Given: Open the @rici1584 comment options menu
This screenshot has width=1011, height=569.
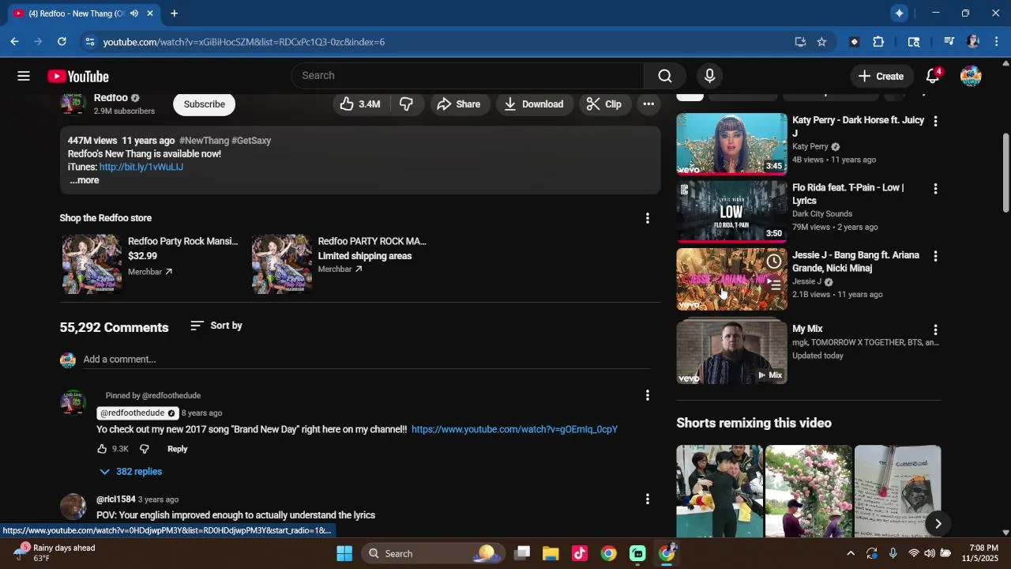Looking at the screenshot, I should pyautogui.click(x=648, y=499).
